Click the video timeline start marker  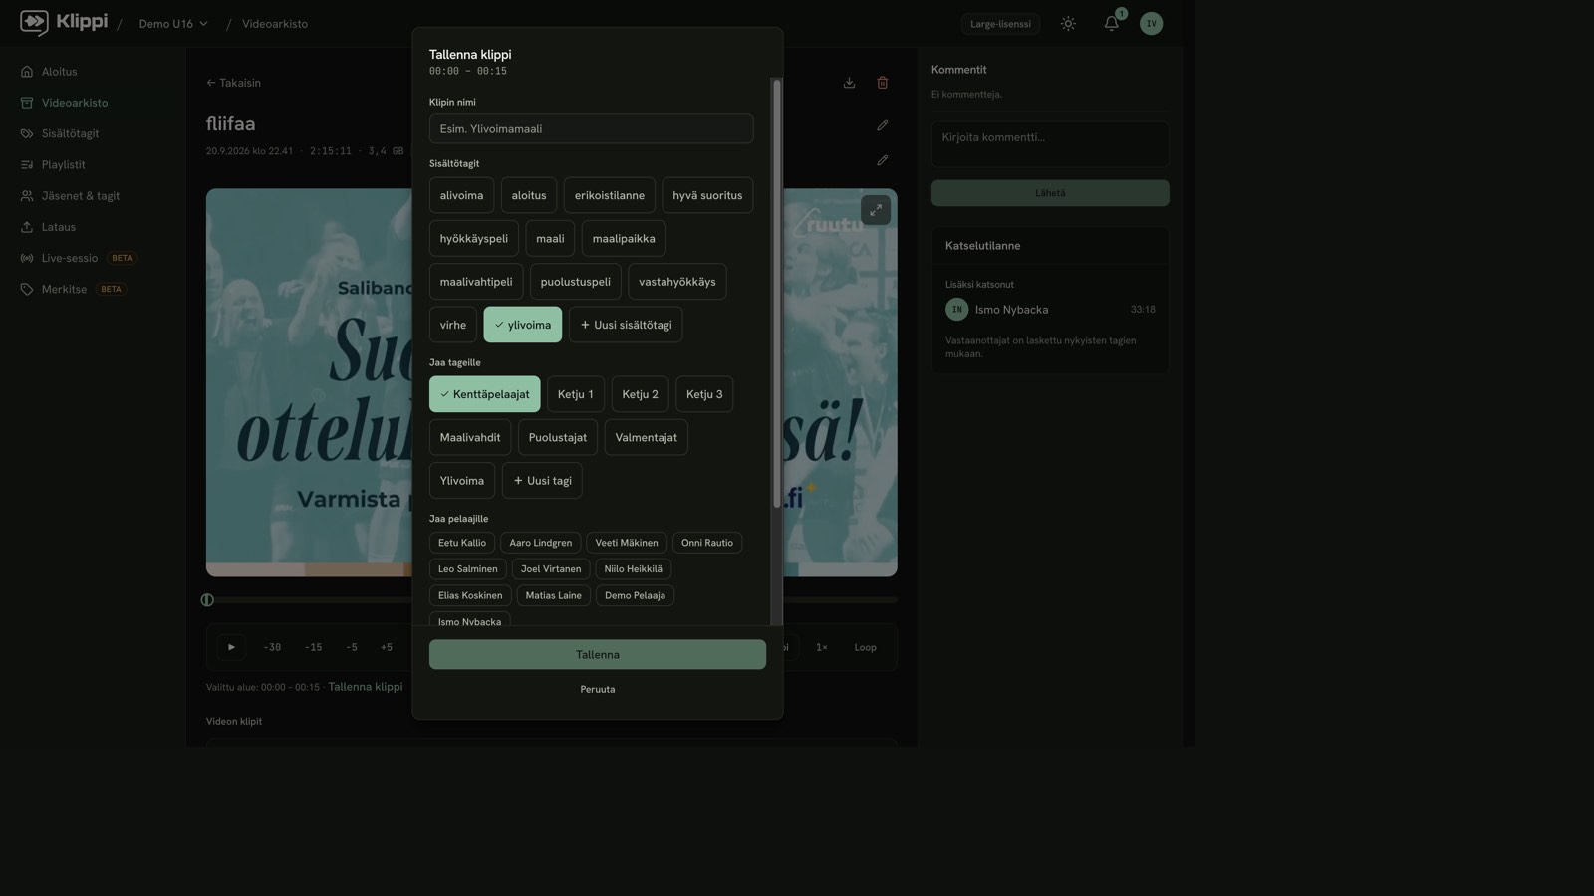point(207,600)
